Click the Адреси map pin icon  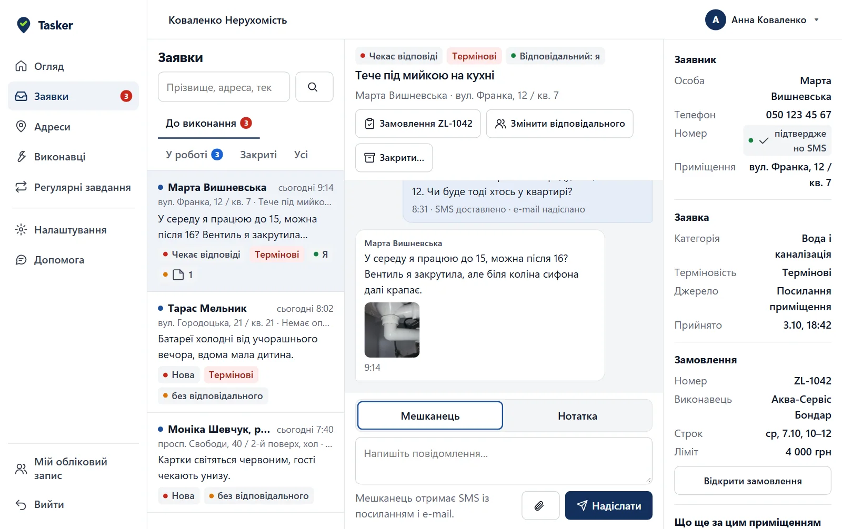click(x=21, y=126)
